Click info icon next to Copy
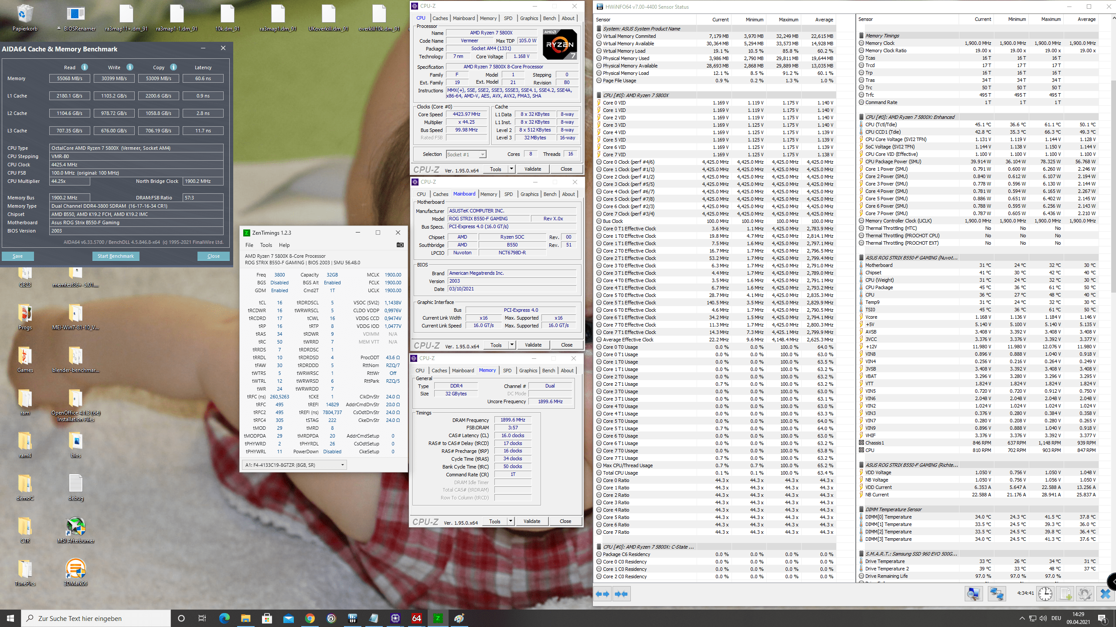Image resolution: width=1116 pixels, height=627 pixels. pos(174,67)
